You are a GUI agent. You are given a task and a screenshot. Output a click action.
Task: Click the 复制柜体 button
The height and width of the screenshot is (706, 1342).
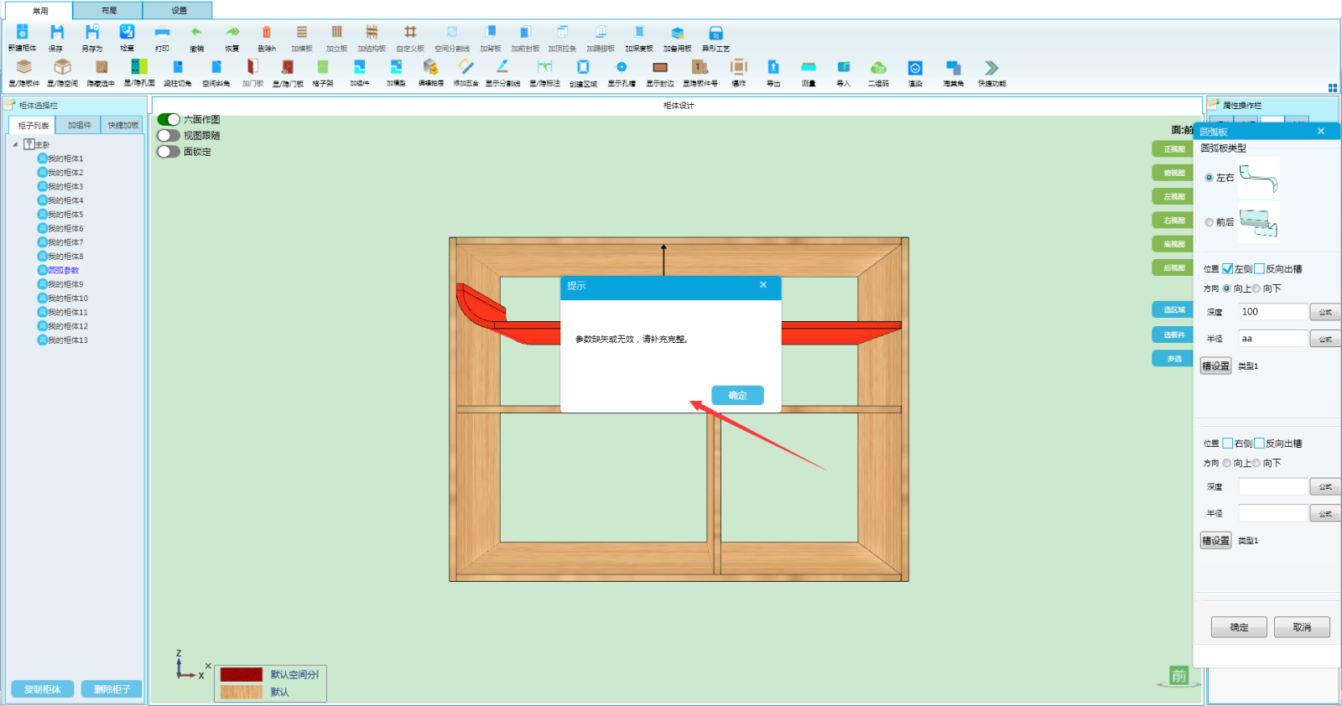[x=43, y=689]
